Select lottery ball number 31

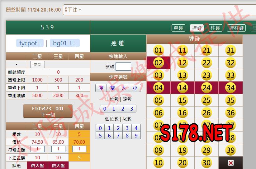click(230, 50)
